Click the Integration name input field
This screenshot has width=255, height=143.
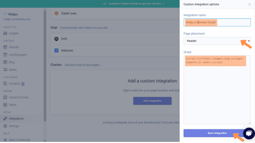[x=217, y=22]
